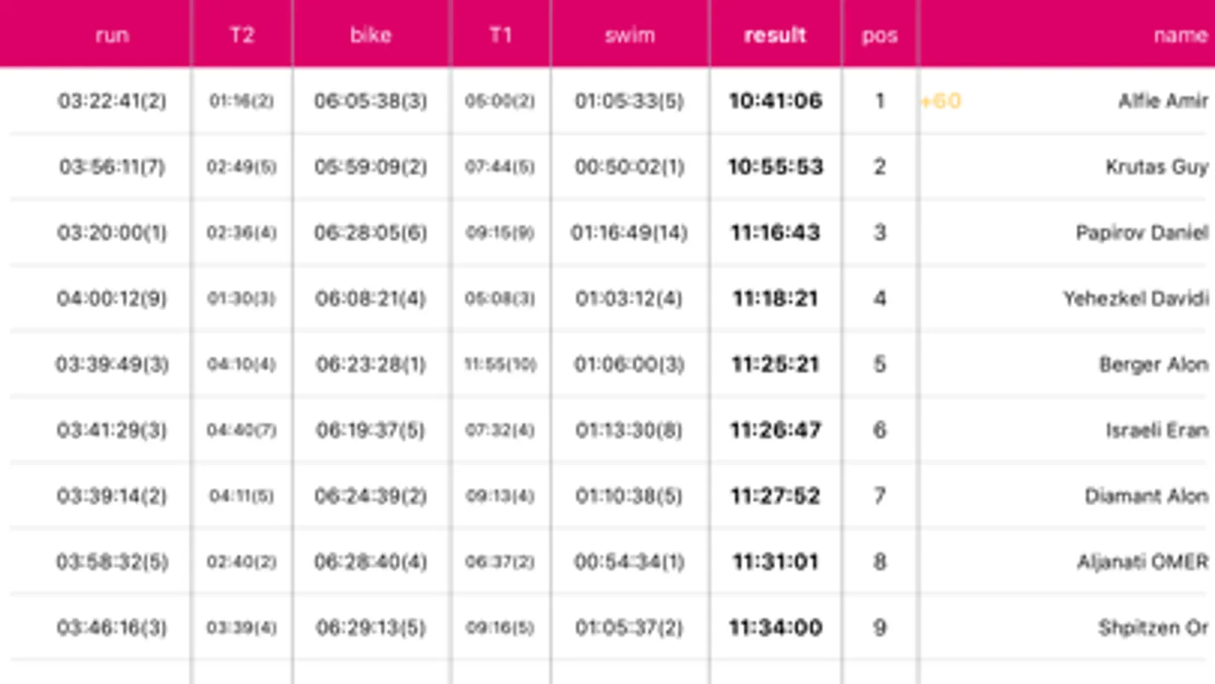Click the orange +60 badge
Screen dimensions: 1215x684
coord(941,101)
